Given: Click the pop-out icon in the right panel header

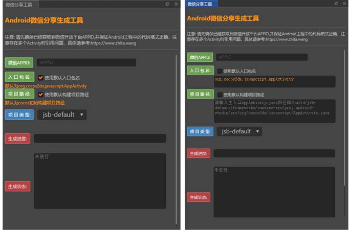Looking at the screenshot, I should coord(337,4).
